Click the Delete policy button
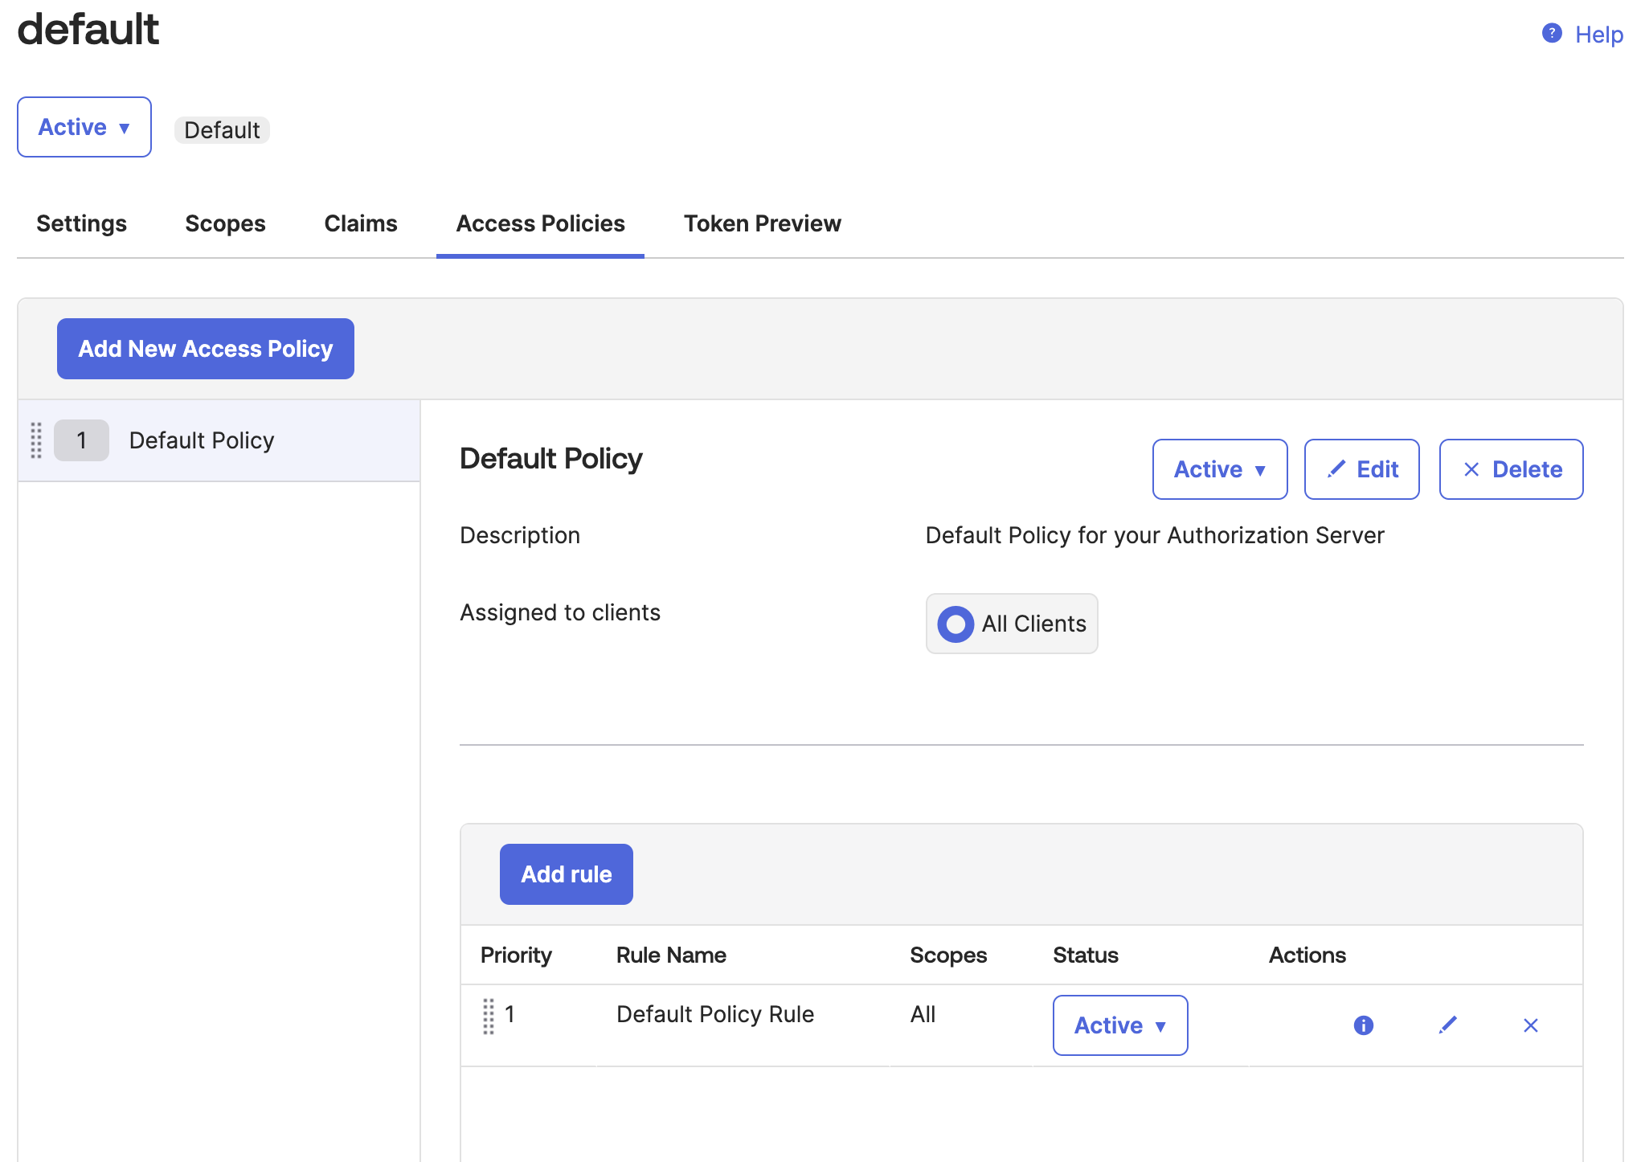Screen dimensions: 1641x1162 click(x=1511, y=469)
